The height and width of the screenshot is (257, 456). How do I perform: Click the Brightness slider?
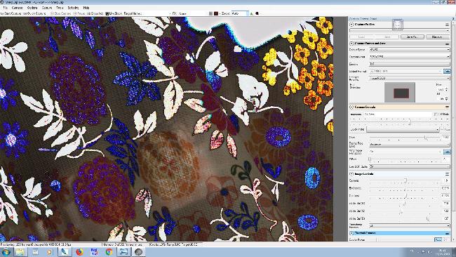(x=405, y=189)
